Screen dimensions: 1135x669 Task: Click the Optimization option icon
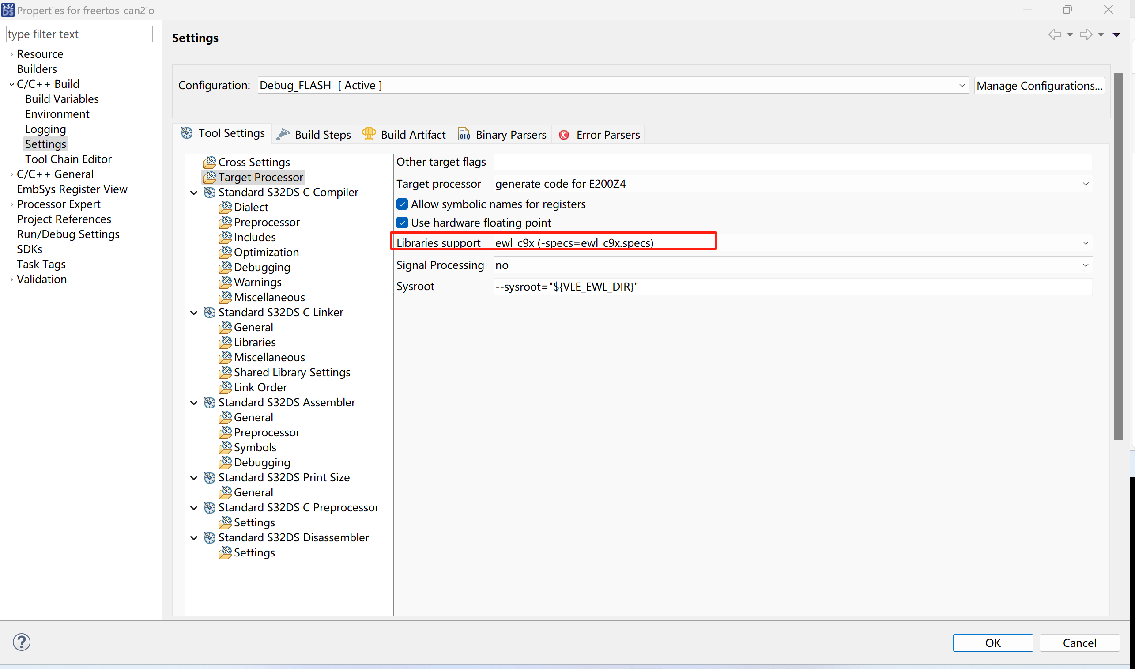225,253
